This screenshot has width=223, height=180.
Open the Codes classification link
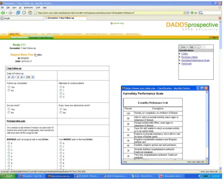[x=184, y=54]
